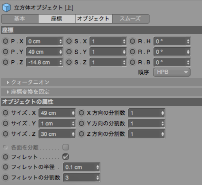Image resolution: width=202 pixels, height=185 pixels.
Task: Toggle keyframe circle for P . X
Action: tap(5, 41)
